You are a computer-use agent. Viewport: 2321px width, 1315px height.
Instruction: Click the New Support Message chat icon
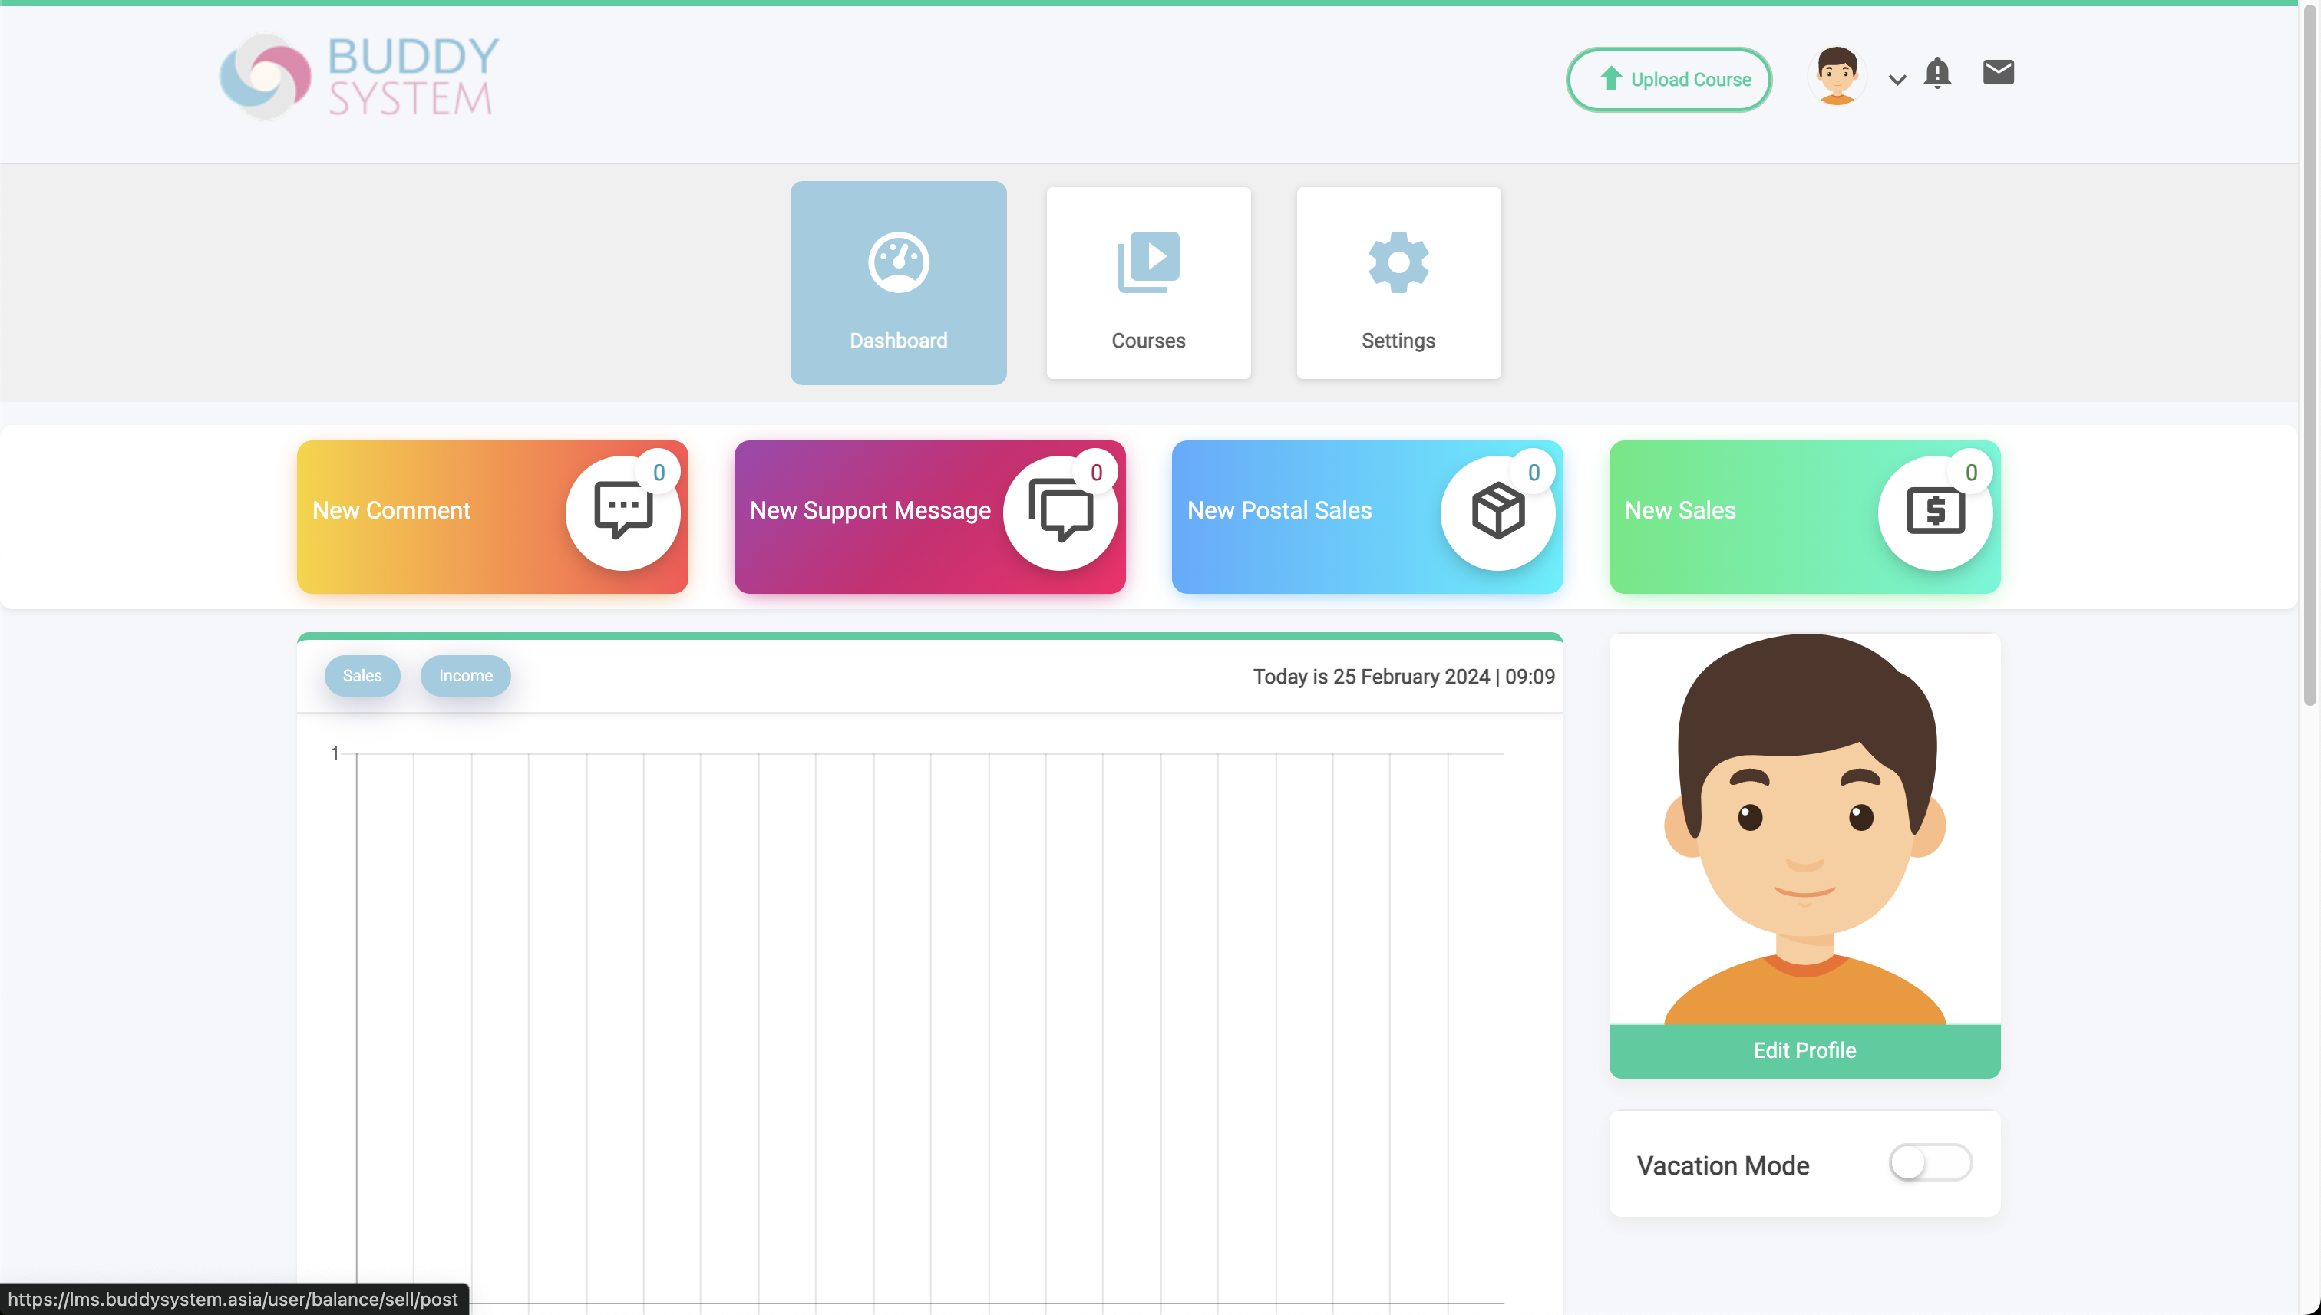pos(1060,512)
